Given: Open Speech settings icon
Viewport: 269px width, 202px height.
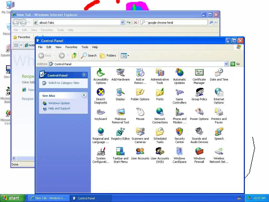Looking at the screenshot, I should [x=219, y=134].
